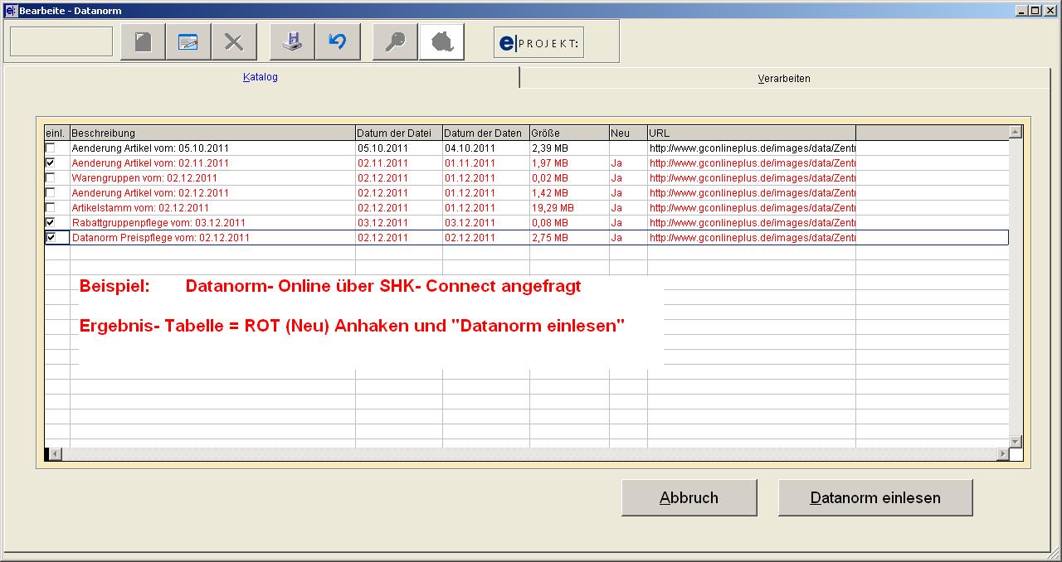Click the magnifier search icon
Screen dimensions: 1062x562
pos(395,42)
